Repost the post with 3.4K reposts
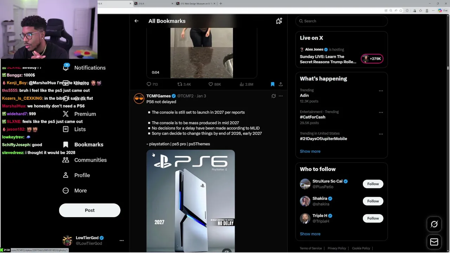The width and height of the screenshot is (450, 253). click(184, 84)
